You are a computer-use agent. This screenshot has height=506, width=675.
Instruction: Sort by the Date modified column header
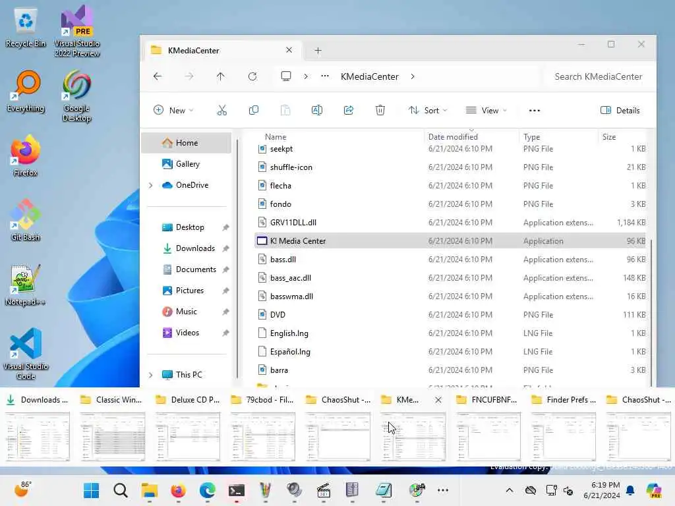coord(453,137)
